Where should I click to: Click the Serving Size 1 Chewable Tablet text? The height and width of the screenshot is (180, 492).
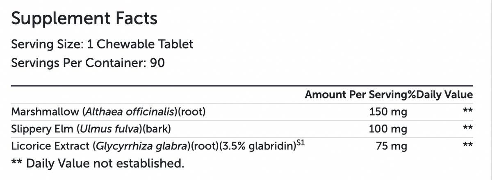pos(102,44)
